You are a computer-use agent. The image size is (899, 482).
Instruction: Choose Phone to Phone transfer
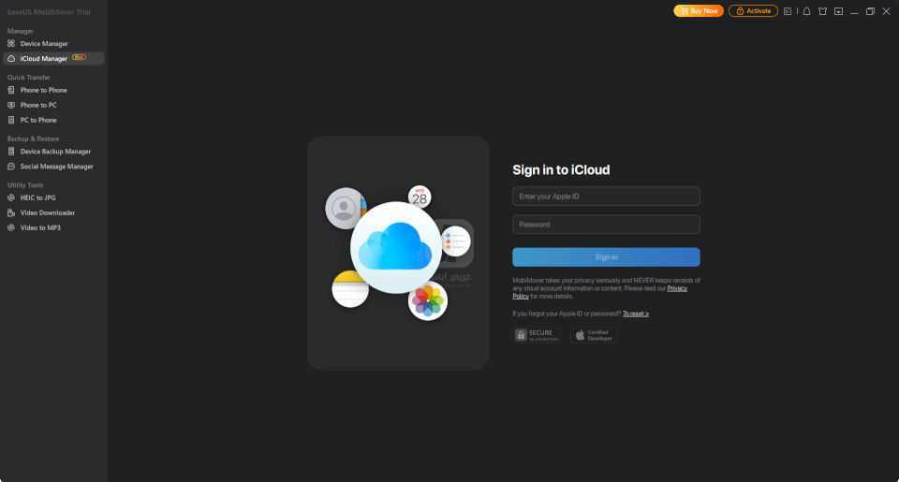[x=44, y=91]
